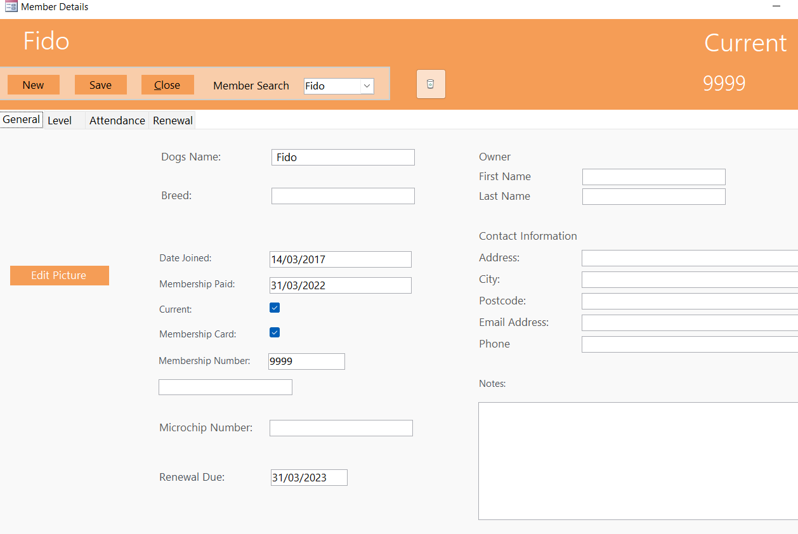This screenshot has height=534, width=798.
Task: Expand the Member Search dropdown arrow
Action: coord(367,86)
